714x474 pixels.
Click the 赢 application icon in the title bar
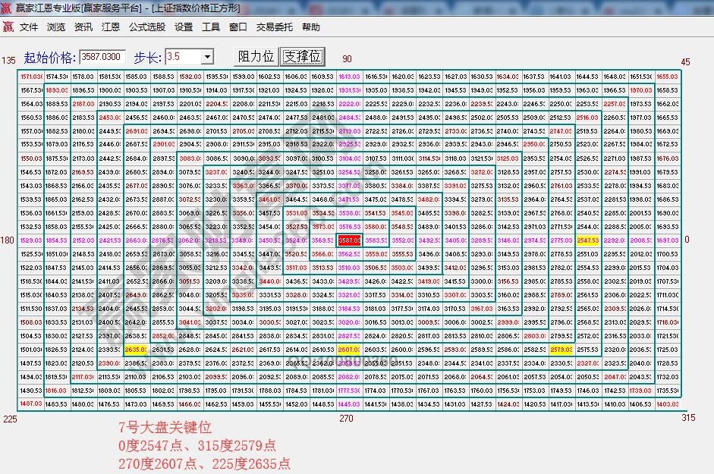click(x=6, y=7)
